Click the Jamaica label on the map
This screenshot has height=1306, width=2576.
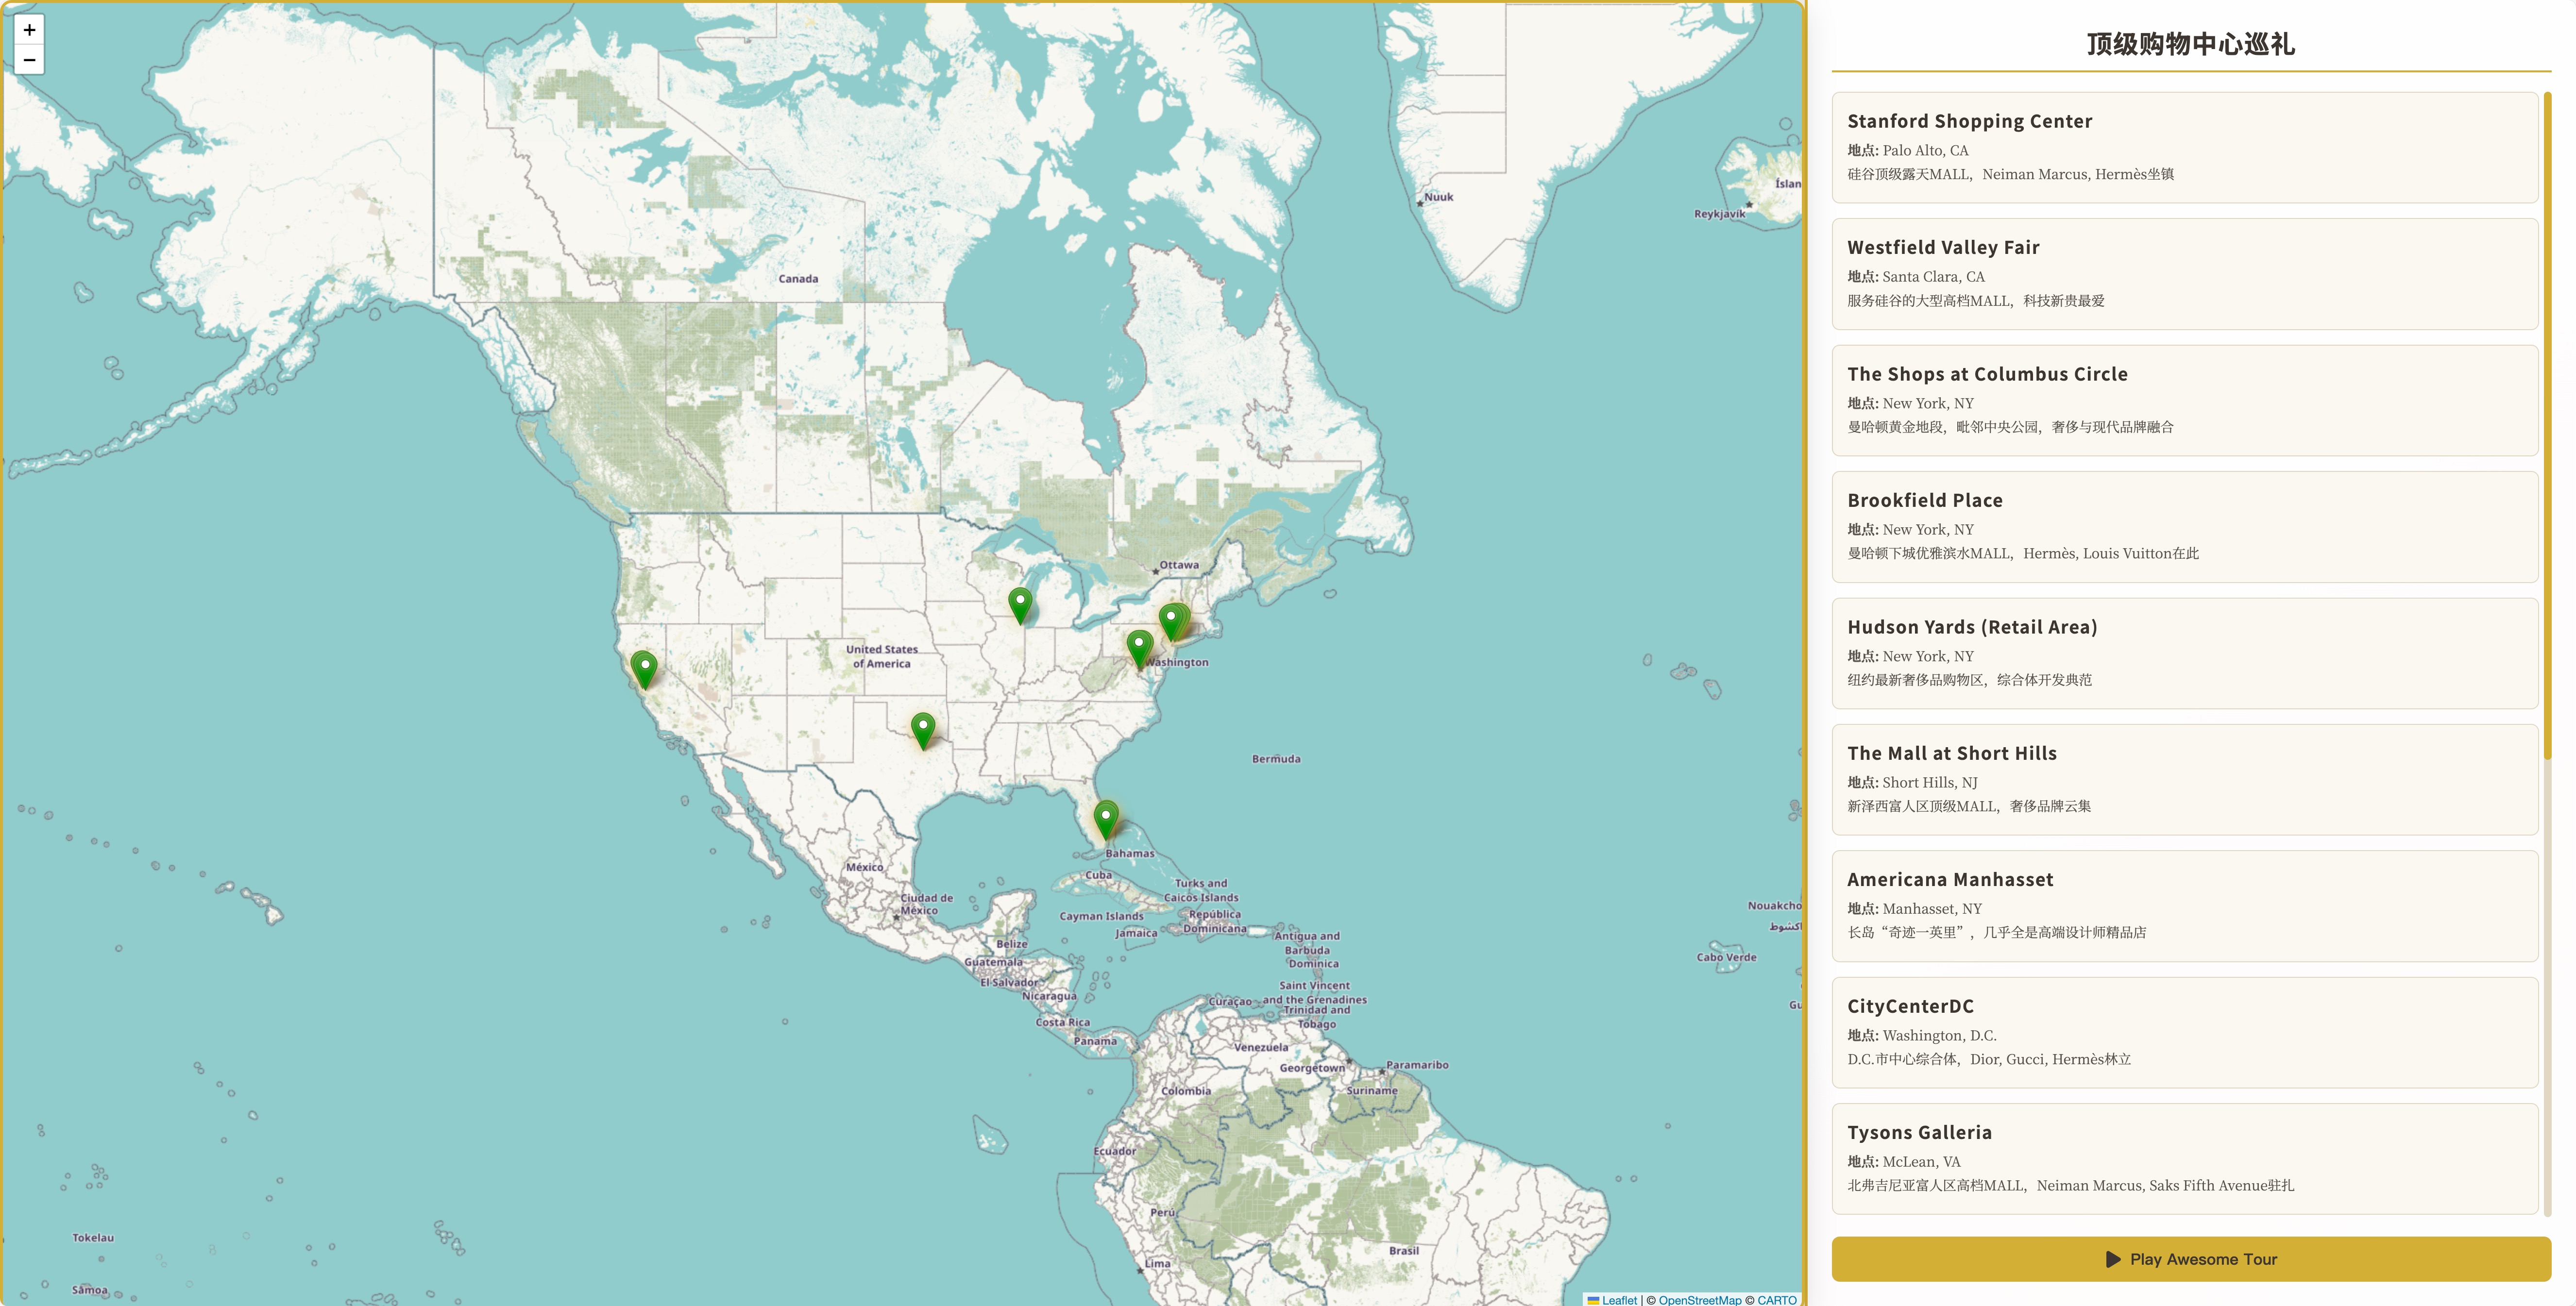[1136, 933]
